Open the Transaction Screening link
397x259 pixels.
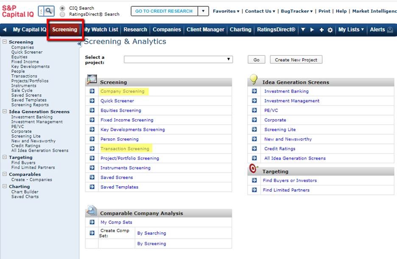(125, 149)
